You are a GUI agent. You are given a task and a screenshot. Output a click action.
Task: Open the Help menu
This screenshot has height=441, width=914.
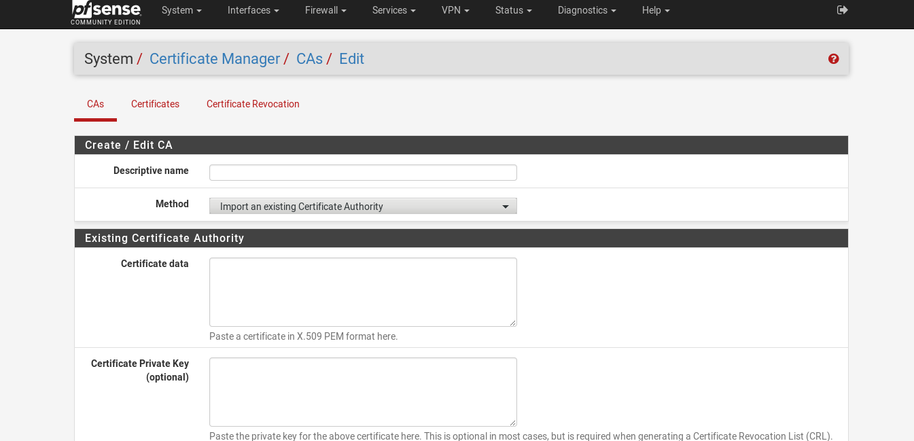[656, 10]
